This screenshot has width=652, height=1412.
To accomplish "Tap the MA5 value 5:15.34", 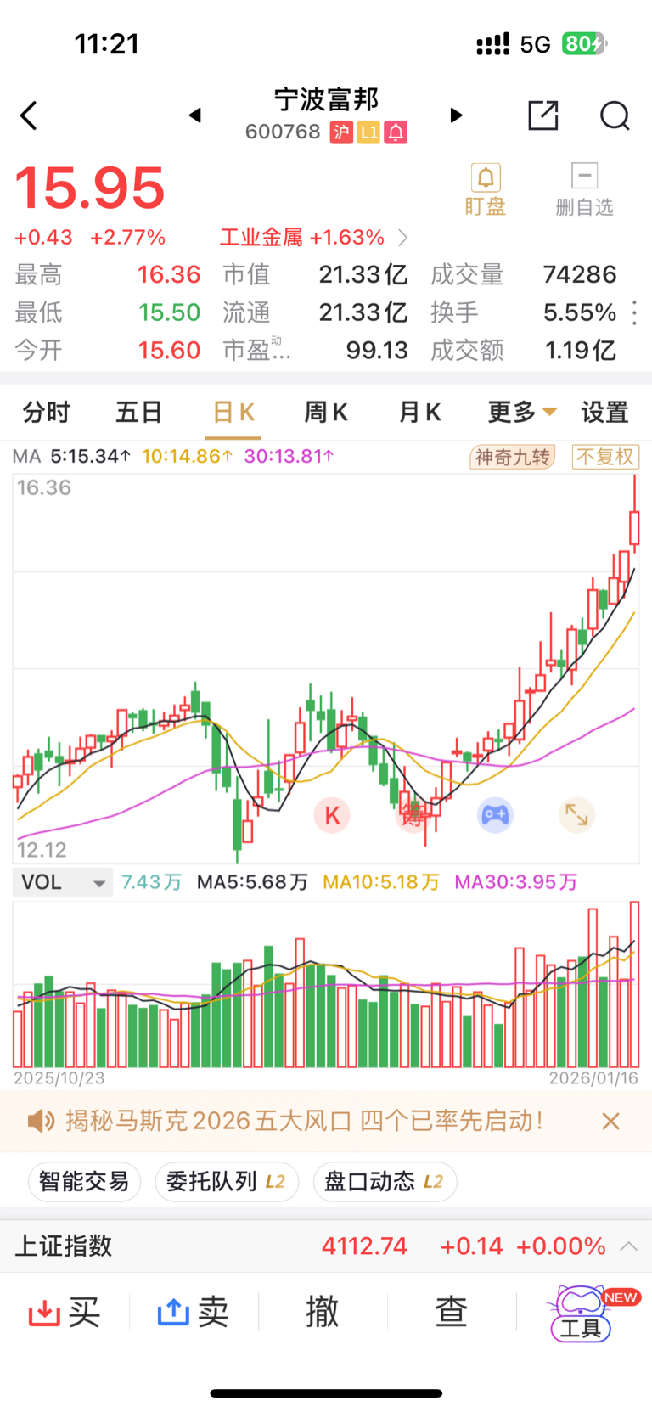I will tap(90, 457).
